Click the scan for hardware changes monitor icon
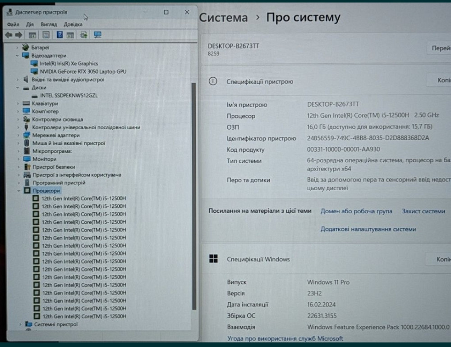This screenshot has height=347, width=451. (97, 35)
